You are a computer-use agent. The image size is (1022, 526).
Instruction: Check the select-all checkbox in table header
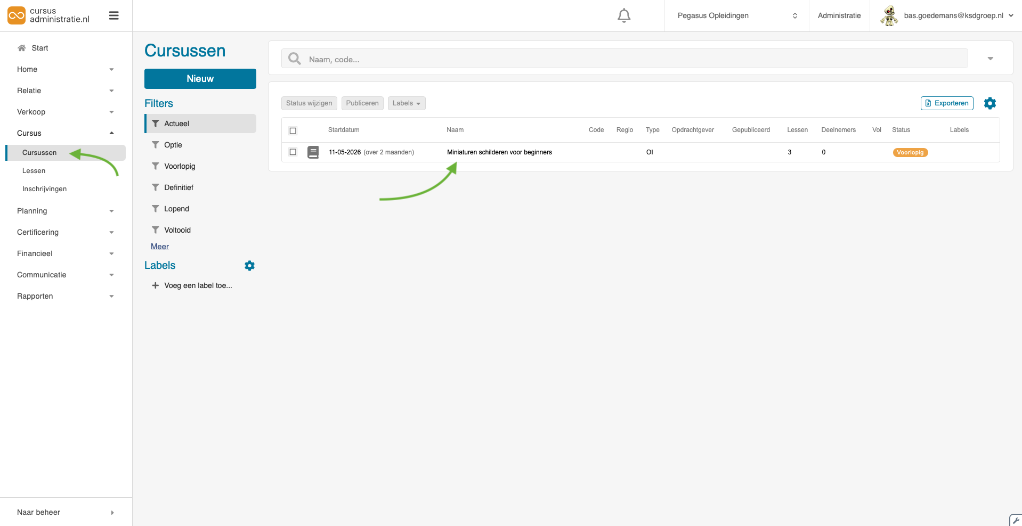point(293,130)
